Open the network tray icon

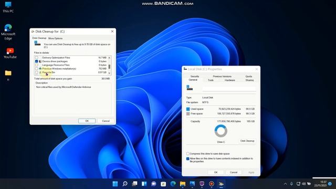298,184
